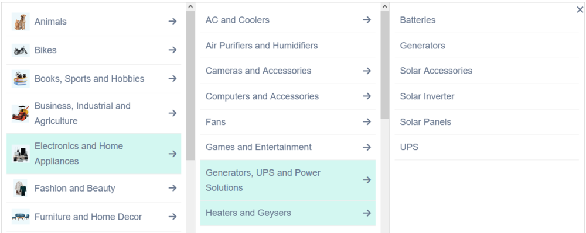The height and width of the screenshot is (233, 586).
Task: Expand Games and Entertainment arrow
Action: pyautogui.click(x=367, y=147)
